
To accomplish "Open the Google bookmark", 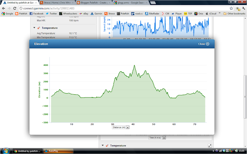I will click(7, 14).
